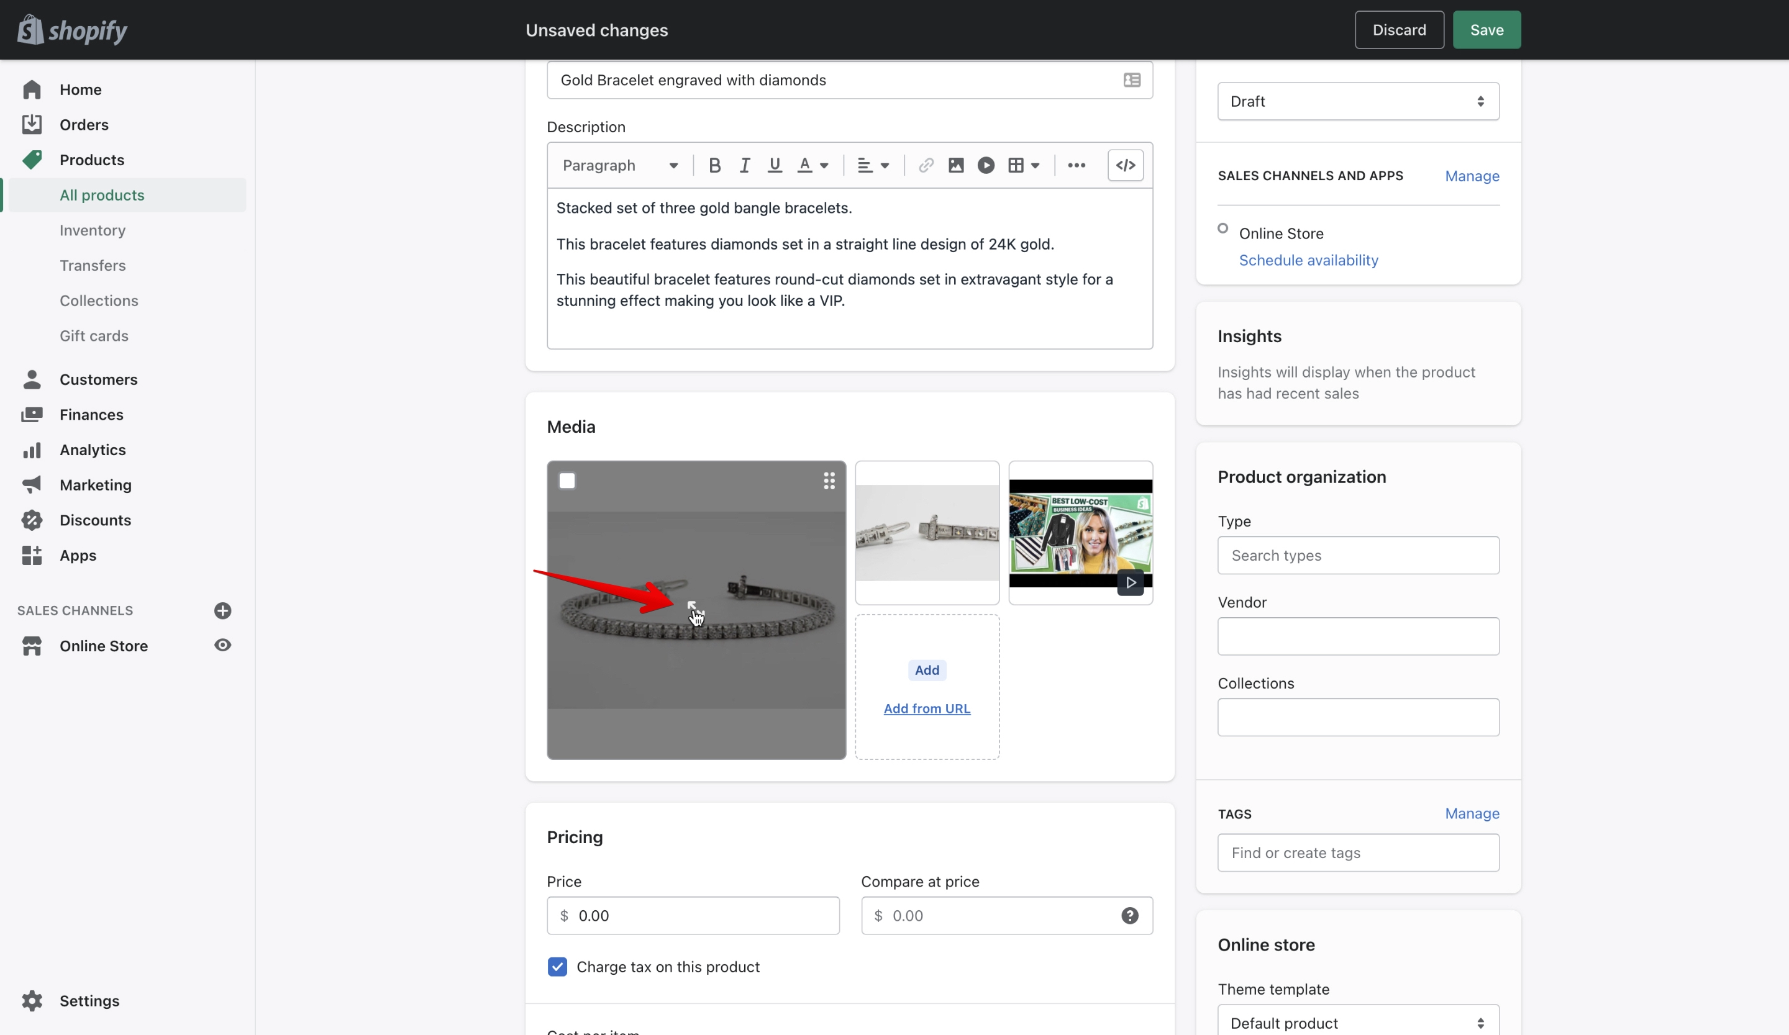Toggle underline formatting
Screen dimensions: 1789x1035
[x=775, y=165]
